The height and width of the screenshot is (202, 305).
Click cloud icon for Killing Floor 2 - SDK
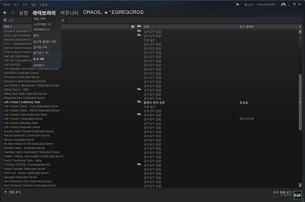(x=139, y=89)
